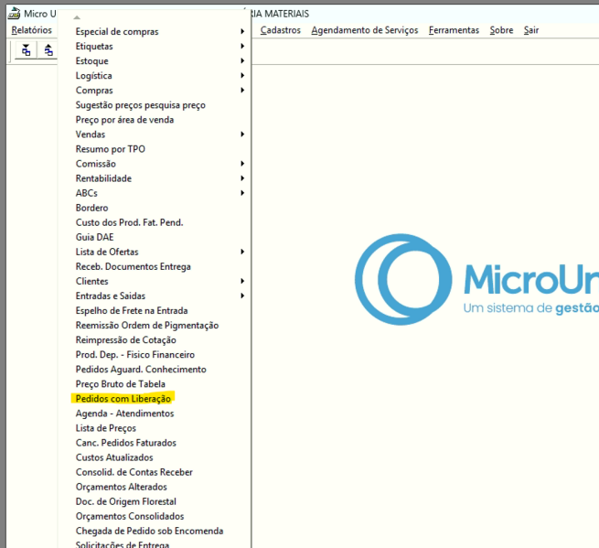Select Sugestão preços pesquisa preço
Image resolution: width=599 pixels, height=548 pixels.
coord(155,105)
